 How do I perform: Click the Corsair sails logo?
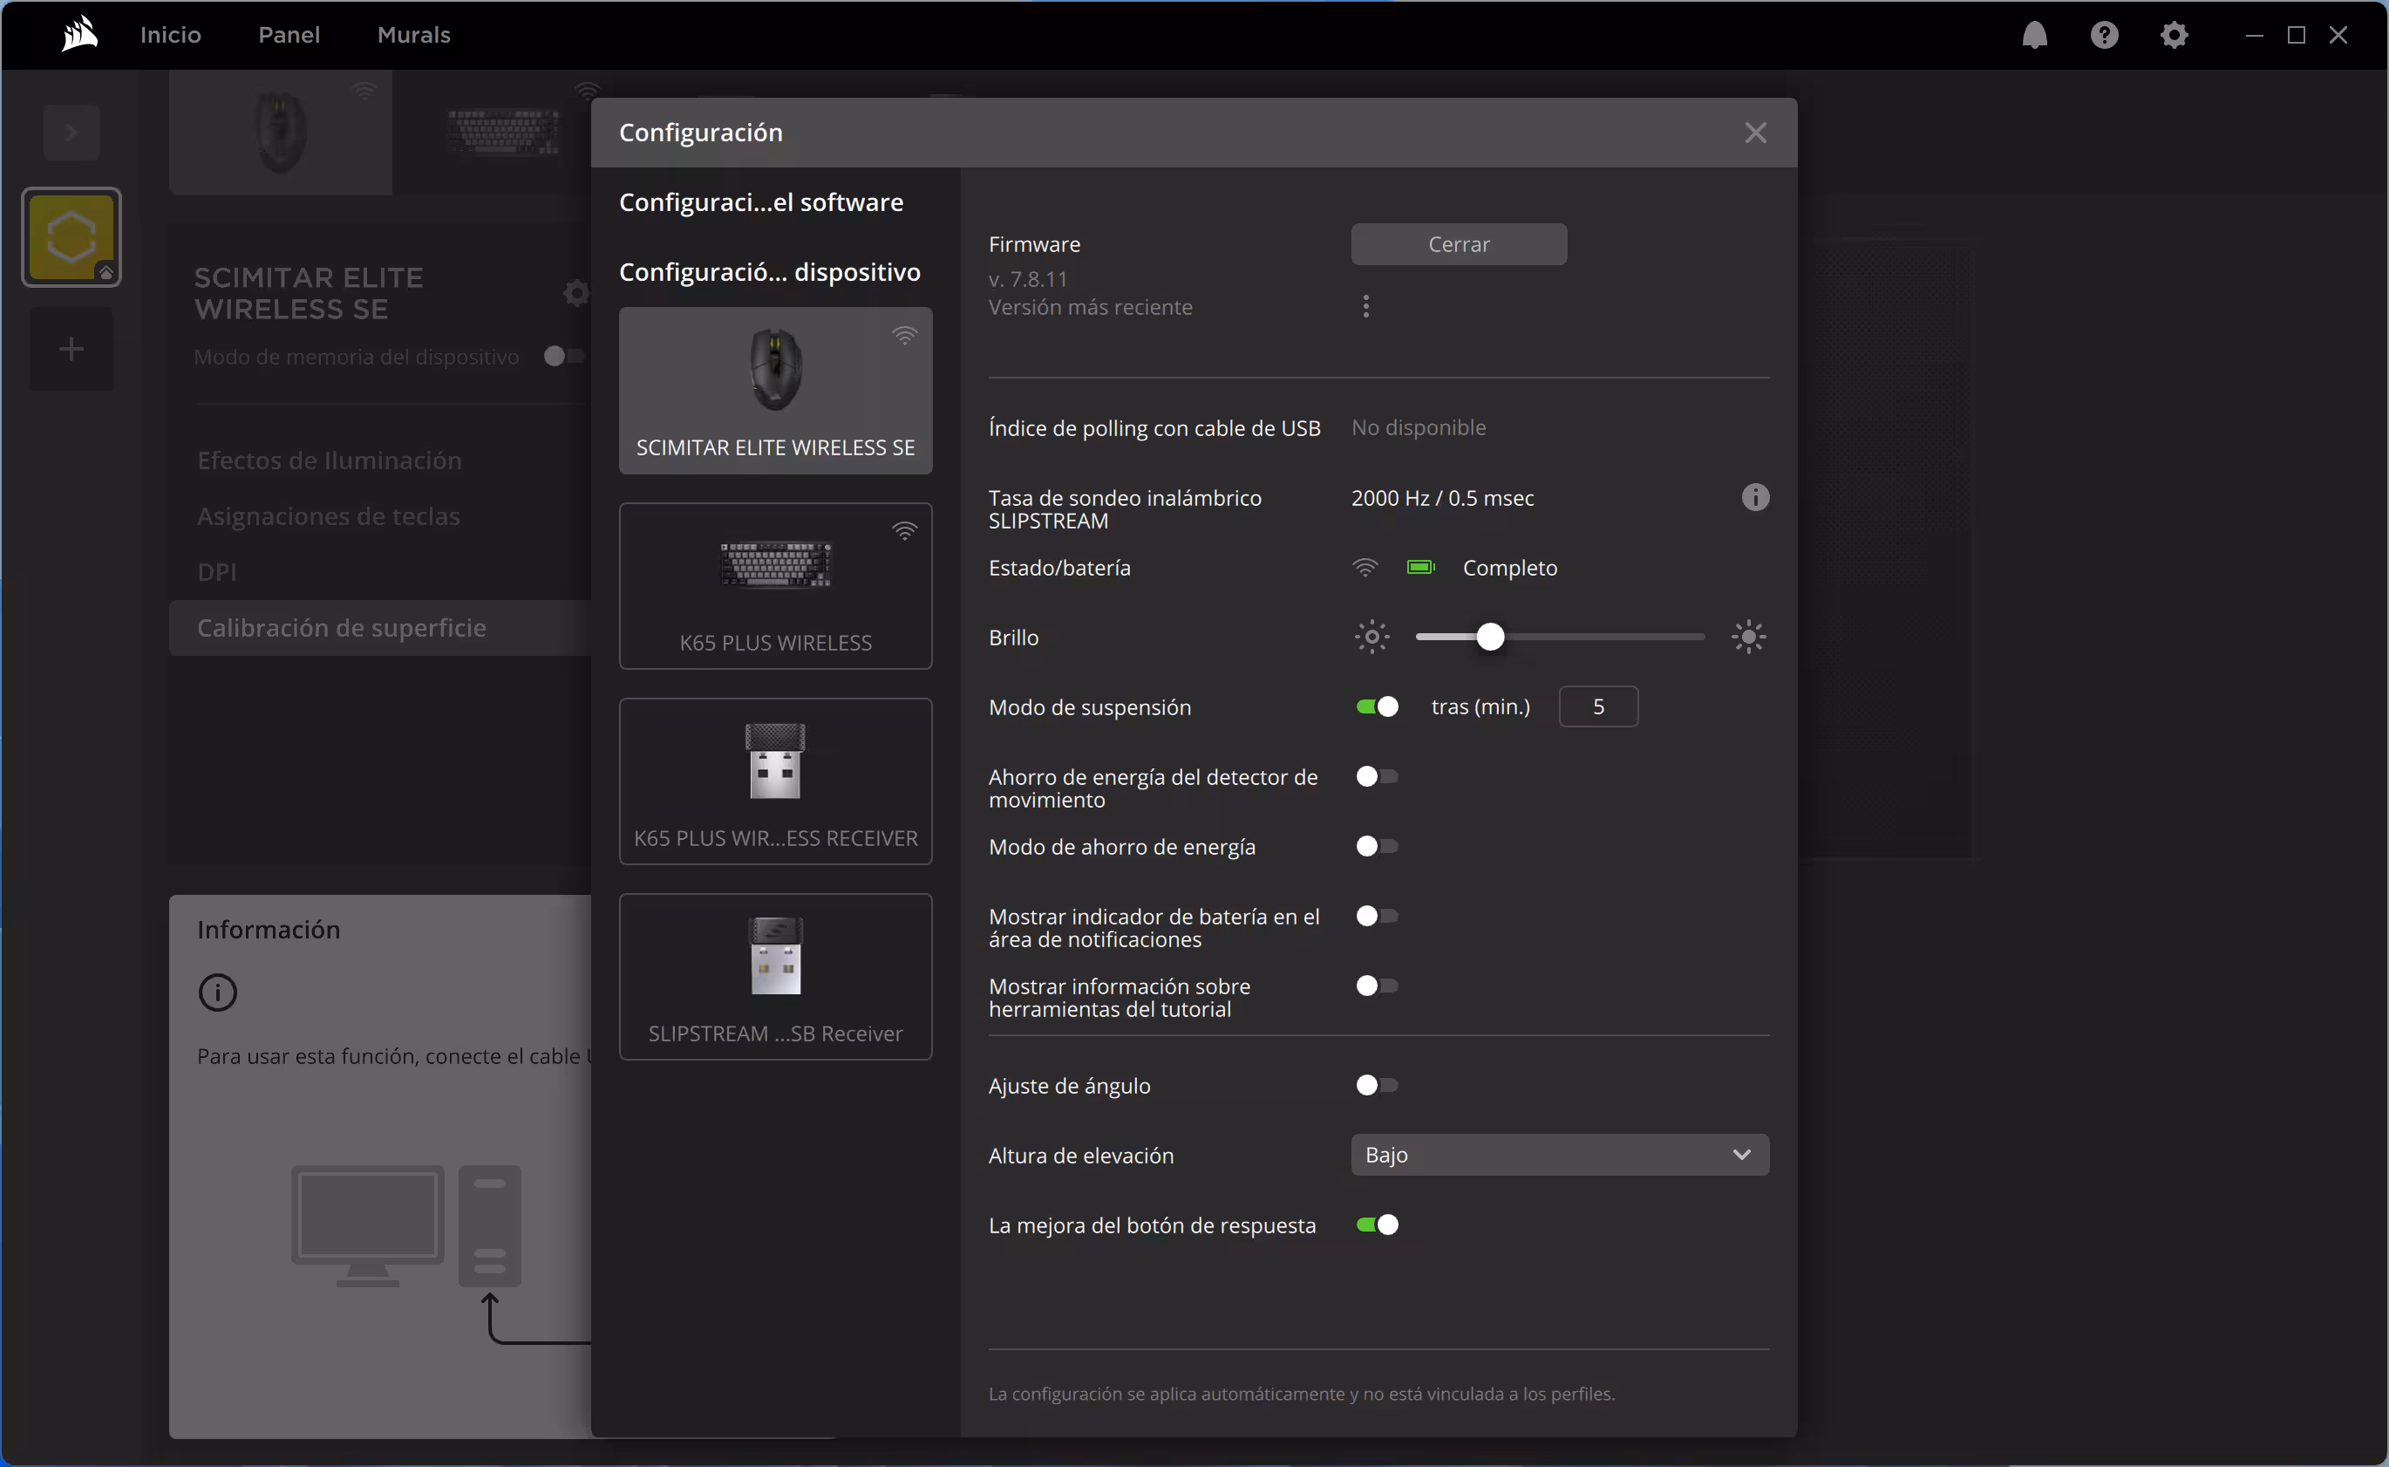pos(79,35)
